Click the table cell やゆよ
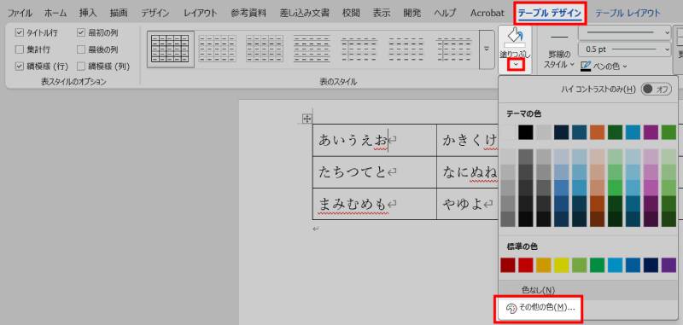683x325 pixels. coord(468,204)
